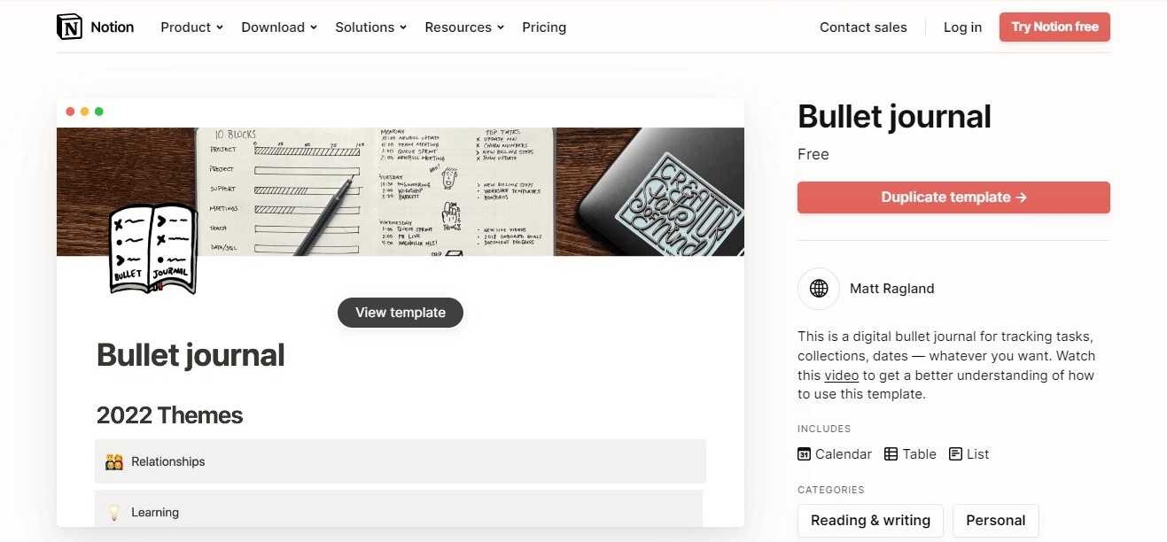1167x542 pixels.
Task: Select Pricing in the navigation bar
Action: (x=543, y=27)
